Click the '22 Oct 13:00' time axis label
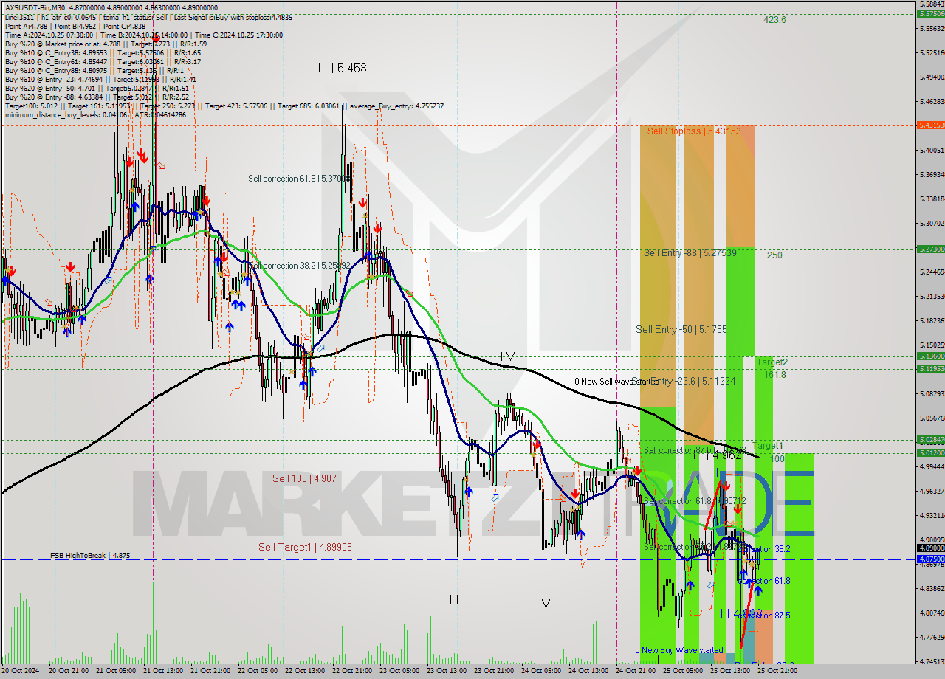The image size is (945, 679). 304,670
